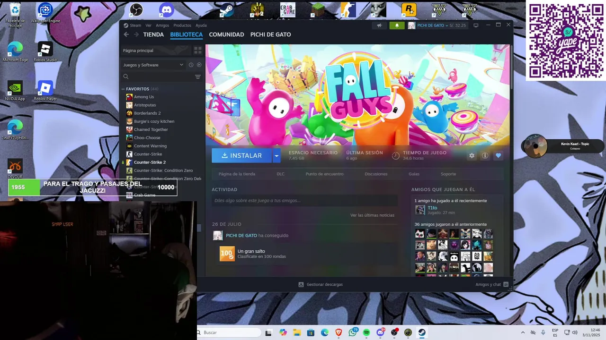
Task: Open Página de la tienda link
Action: 237,174
